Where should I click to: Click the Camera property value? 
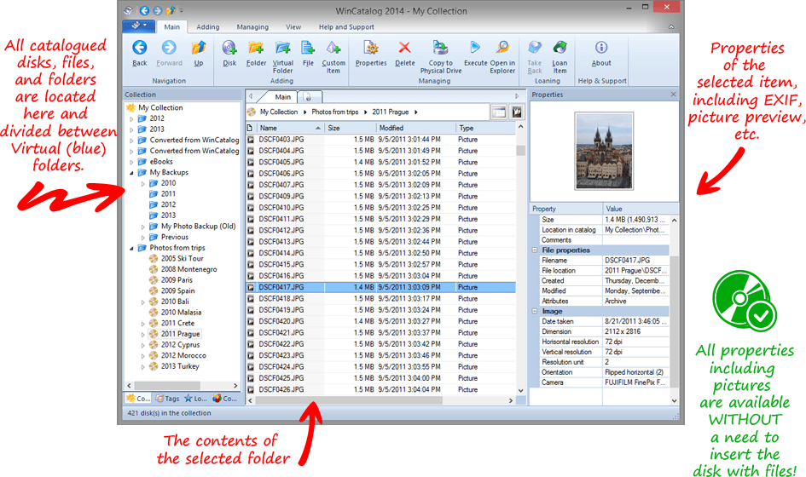click(635, 382)
